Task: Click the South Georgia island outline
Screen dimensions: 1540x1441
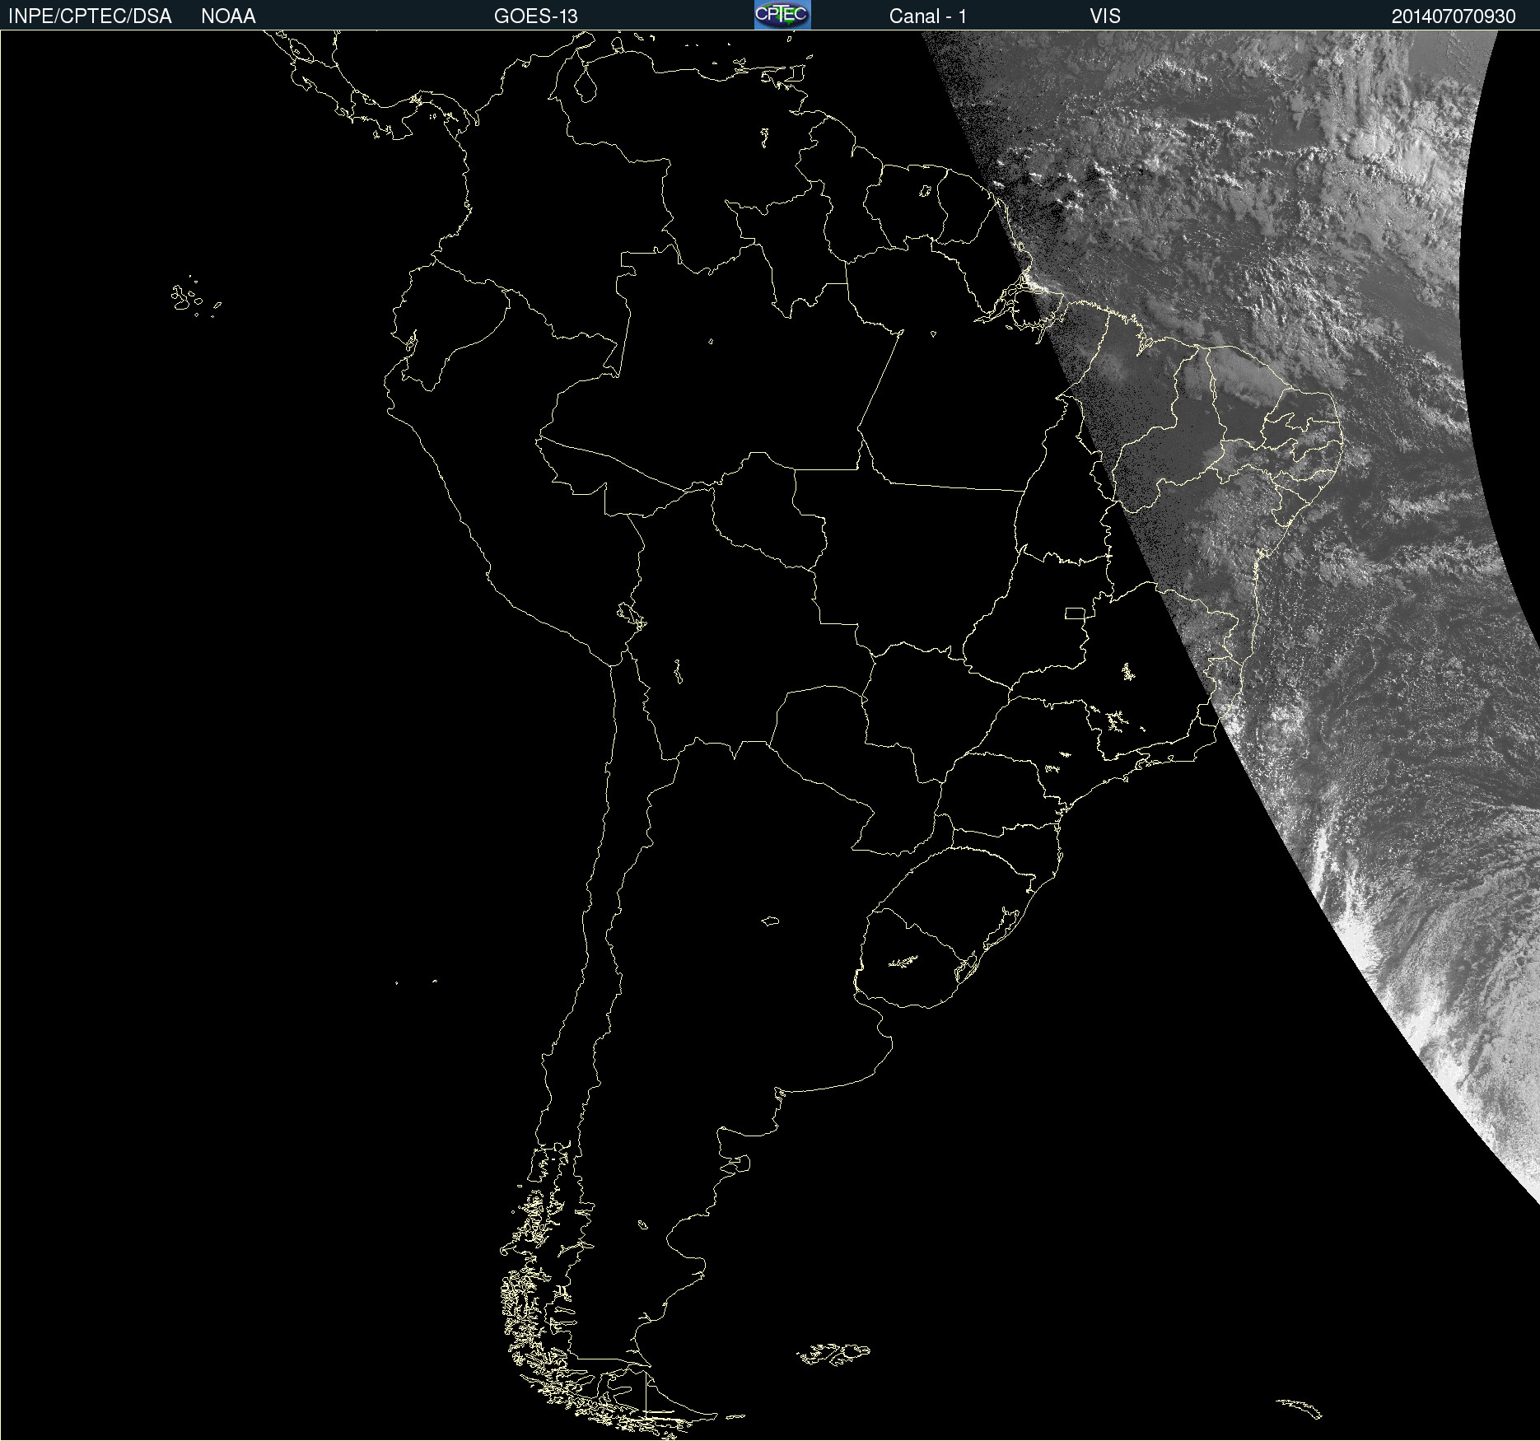Action: pos(1300,1406)
